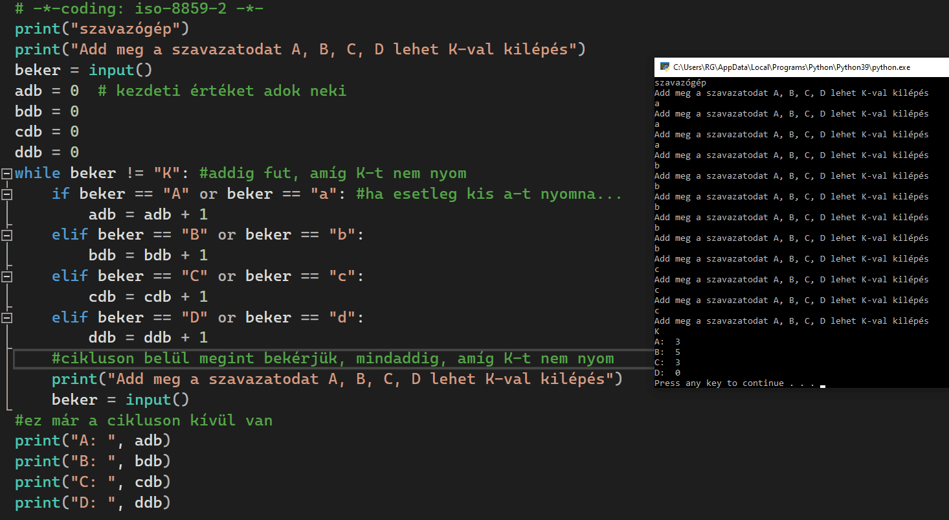
Task: Click the ddb = 0 line
Action: (x=47, y=152)
